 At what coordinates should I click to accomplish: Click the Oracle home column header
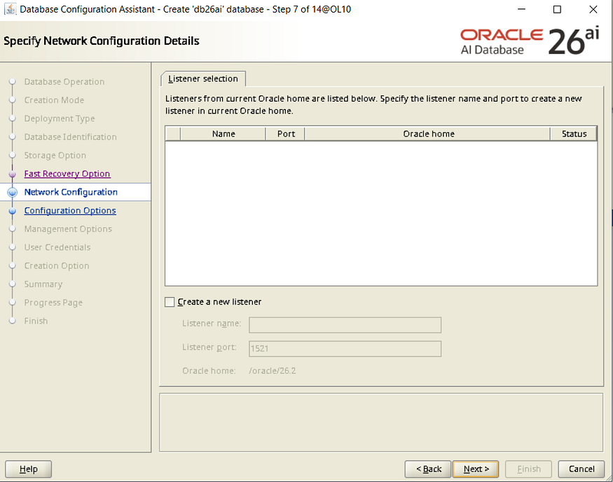tap(429, 134)
